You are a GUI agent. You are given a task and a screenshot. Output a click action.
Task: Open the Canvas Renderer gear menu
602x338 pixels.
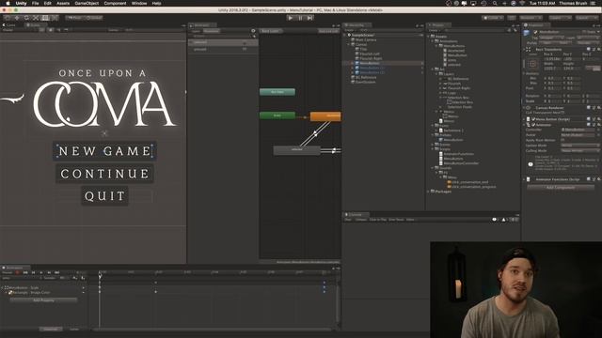[598, 108]
